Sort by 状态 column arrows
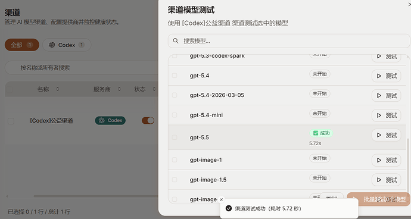This screenshot has height=219, width=411. (x=154, y=89)
